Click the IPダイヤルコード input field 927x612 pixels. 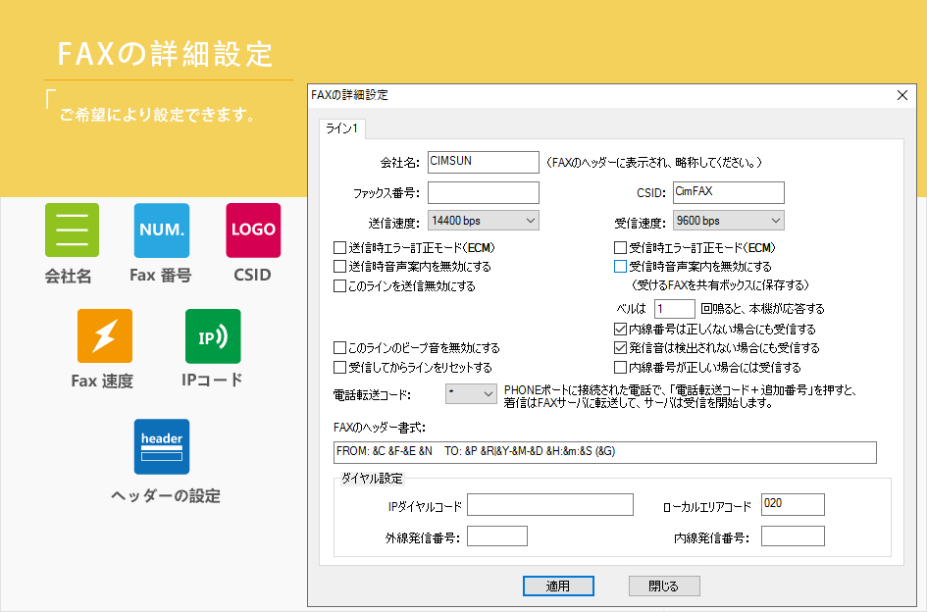click(x=549, y=505)
